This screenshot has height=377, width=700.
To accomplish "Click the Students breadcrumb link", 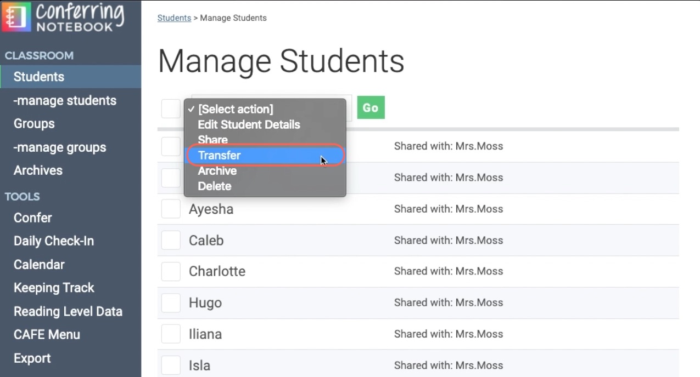I will click(174, 18).
